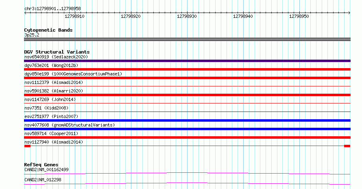Image resolution: width=362 pixels, height=189 pixels.
Task: Click ruler position 12798950
Action: (x=299, y=16)
